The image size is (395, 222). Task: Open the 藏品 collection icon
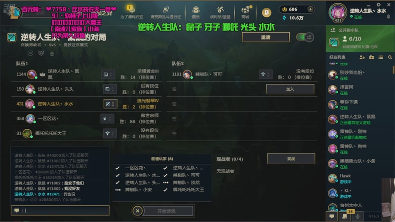click(x=196, y=12)
